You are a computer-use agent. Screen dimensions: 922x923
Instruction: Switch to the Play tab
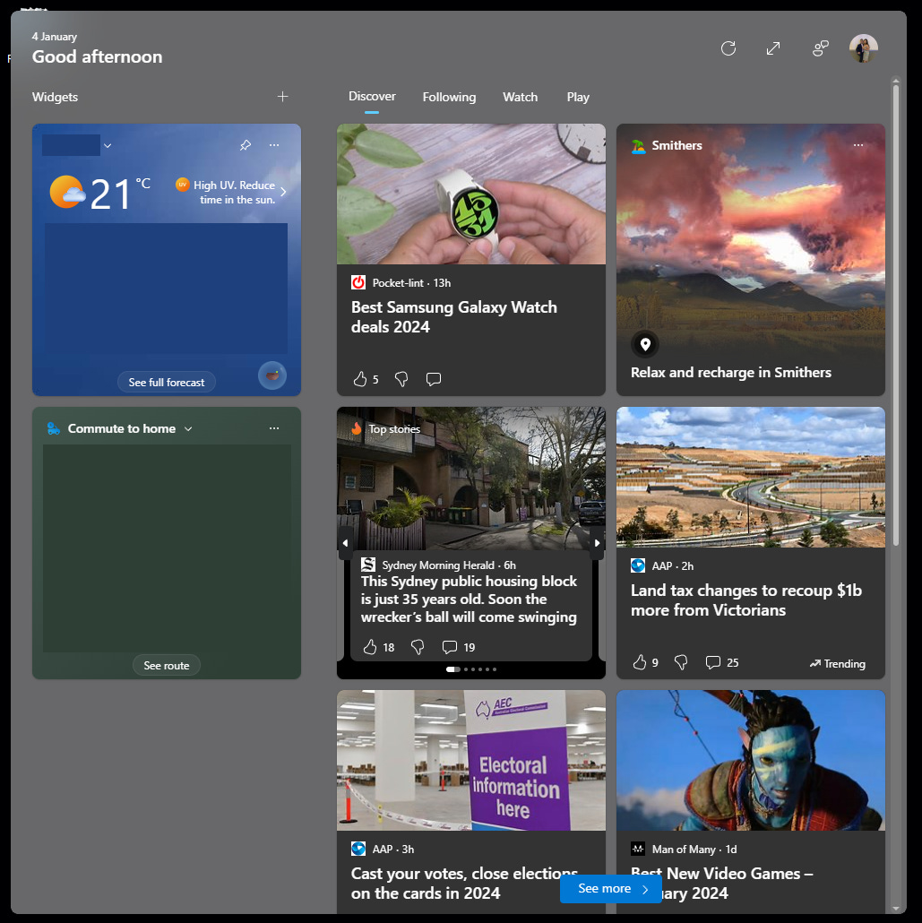tap(578, 97)
